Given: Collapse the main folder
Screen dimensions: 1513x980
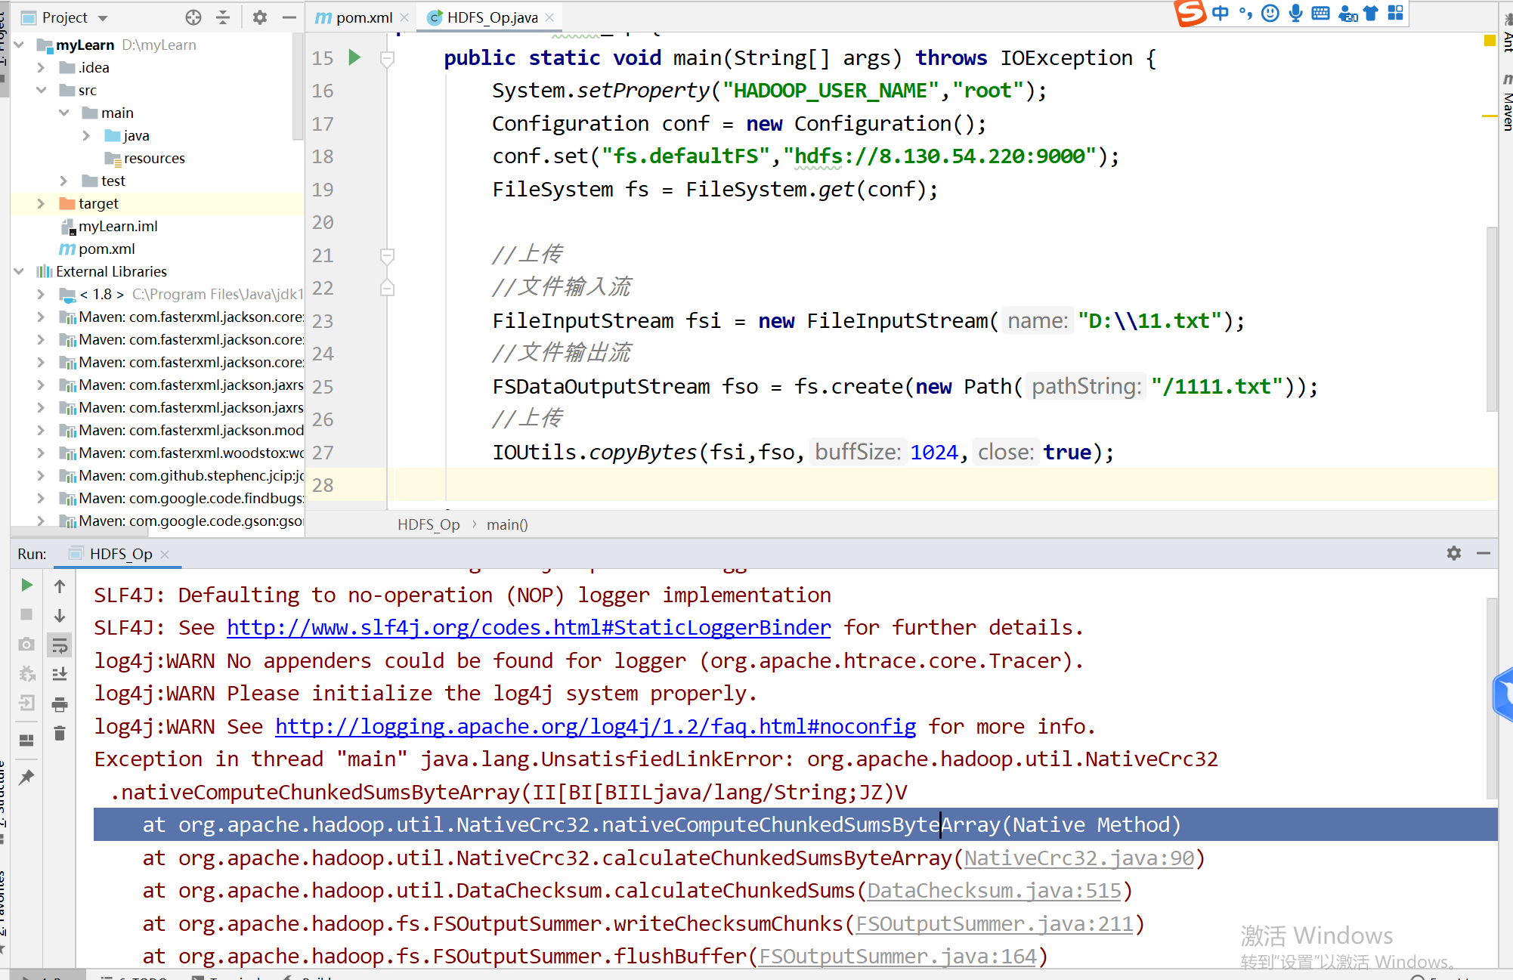Looking at the screenshot, I should (x=64, y=113).
